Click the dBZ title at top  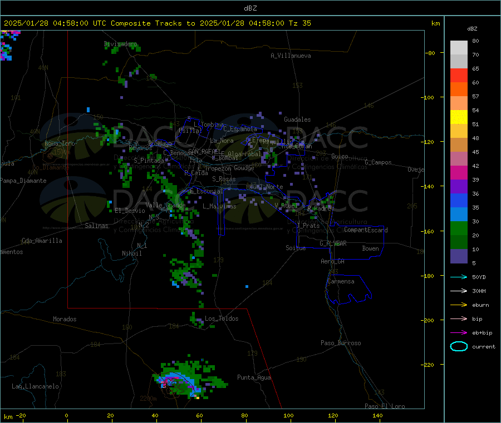[x=250, y=8]
